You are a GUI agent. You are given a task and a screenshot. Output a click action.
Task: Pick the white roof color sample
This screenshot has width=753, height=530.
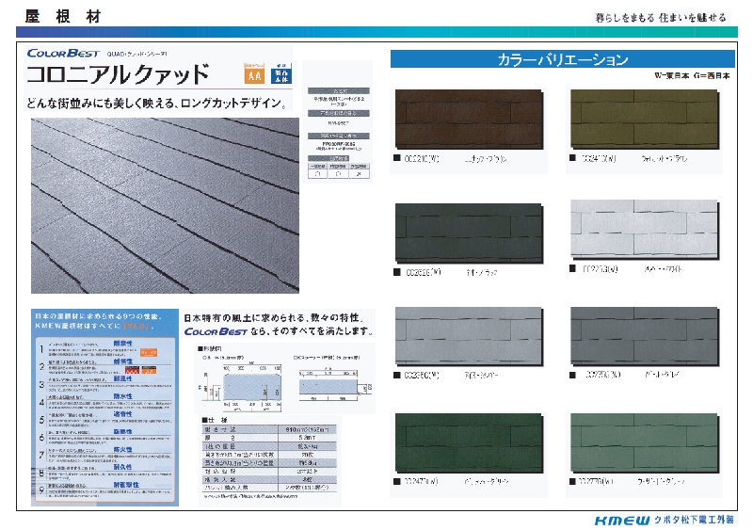pyautogui.click(x=645, y=229)
